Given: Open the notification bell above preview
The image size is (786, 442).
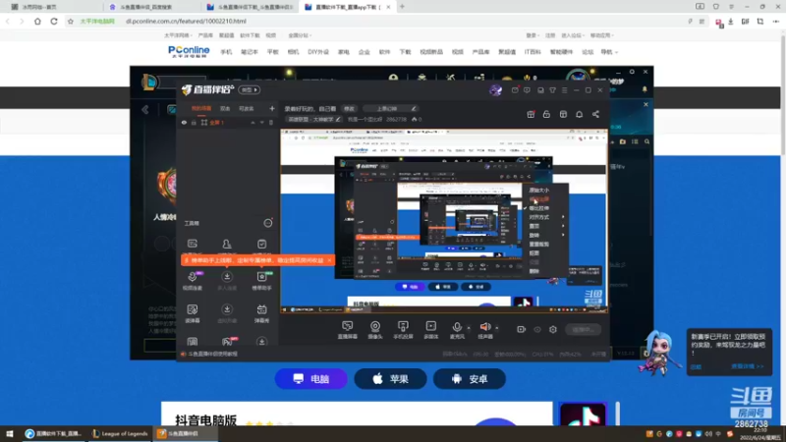Looking at the screenshot, I should (x=579, y=114).
